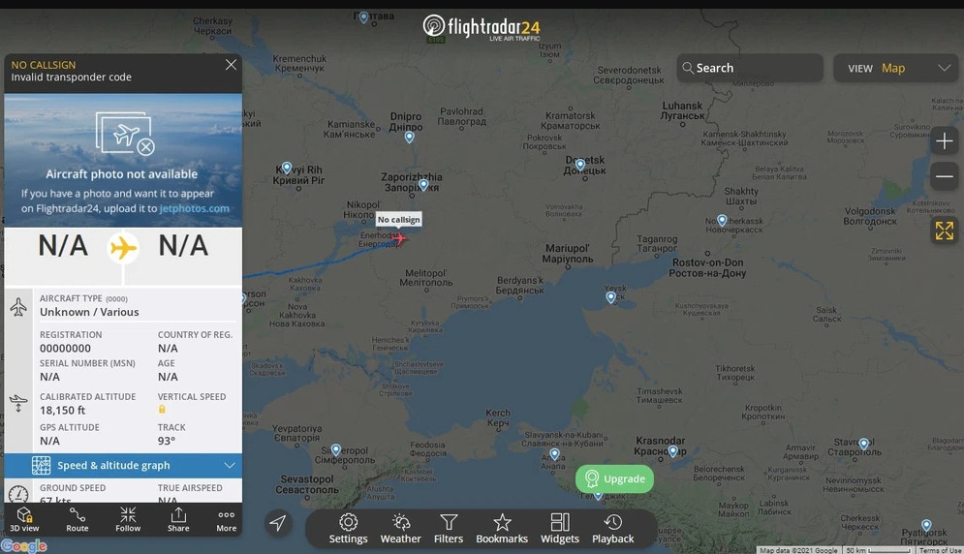Open the jetphotos.com link
964x554 pixels.
click(x=195, y=208)
